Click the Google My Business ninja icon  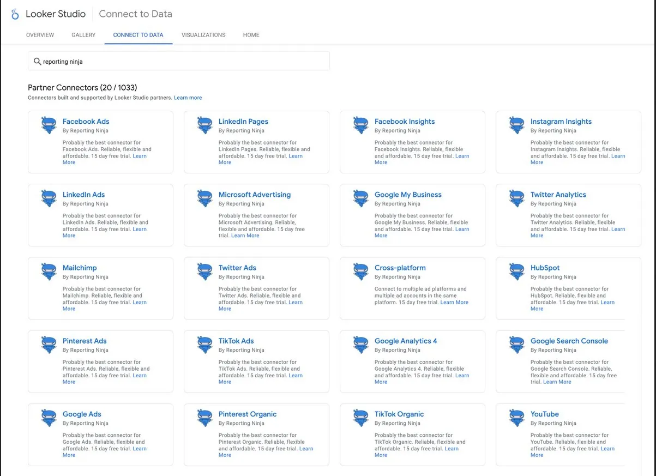click(x=361, y=198)
